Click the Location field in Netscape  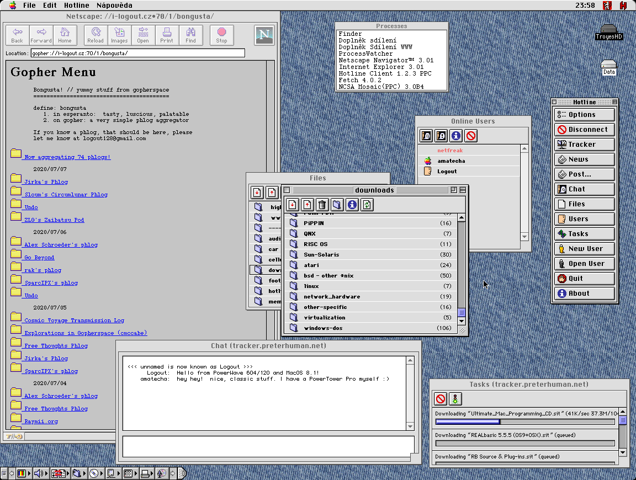click(x=137, y=54)
